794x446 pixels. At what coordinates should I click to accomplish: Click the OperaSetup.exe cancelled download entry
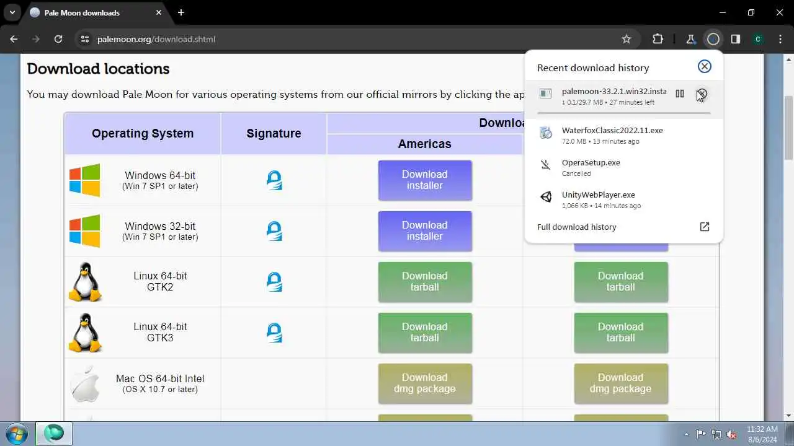point(624,167)
